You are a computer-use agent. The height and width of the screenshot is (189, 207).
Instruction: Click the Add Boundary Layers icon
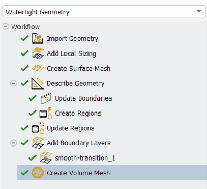pos(38,143)
